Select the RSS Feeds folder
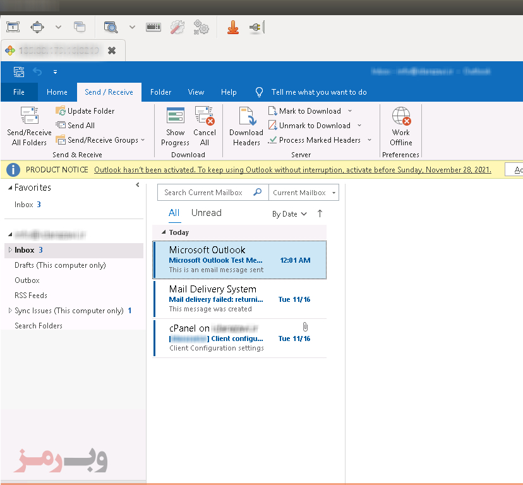Viewport: 523px width, 485px height. pos(31,296)
